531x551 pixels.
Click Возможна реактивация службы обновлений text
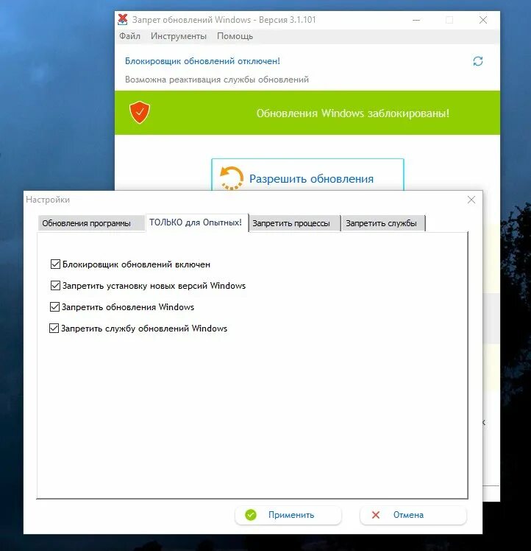point(217,80)
